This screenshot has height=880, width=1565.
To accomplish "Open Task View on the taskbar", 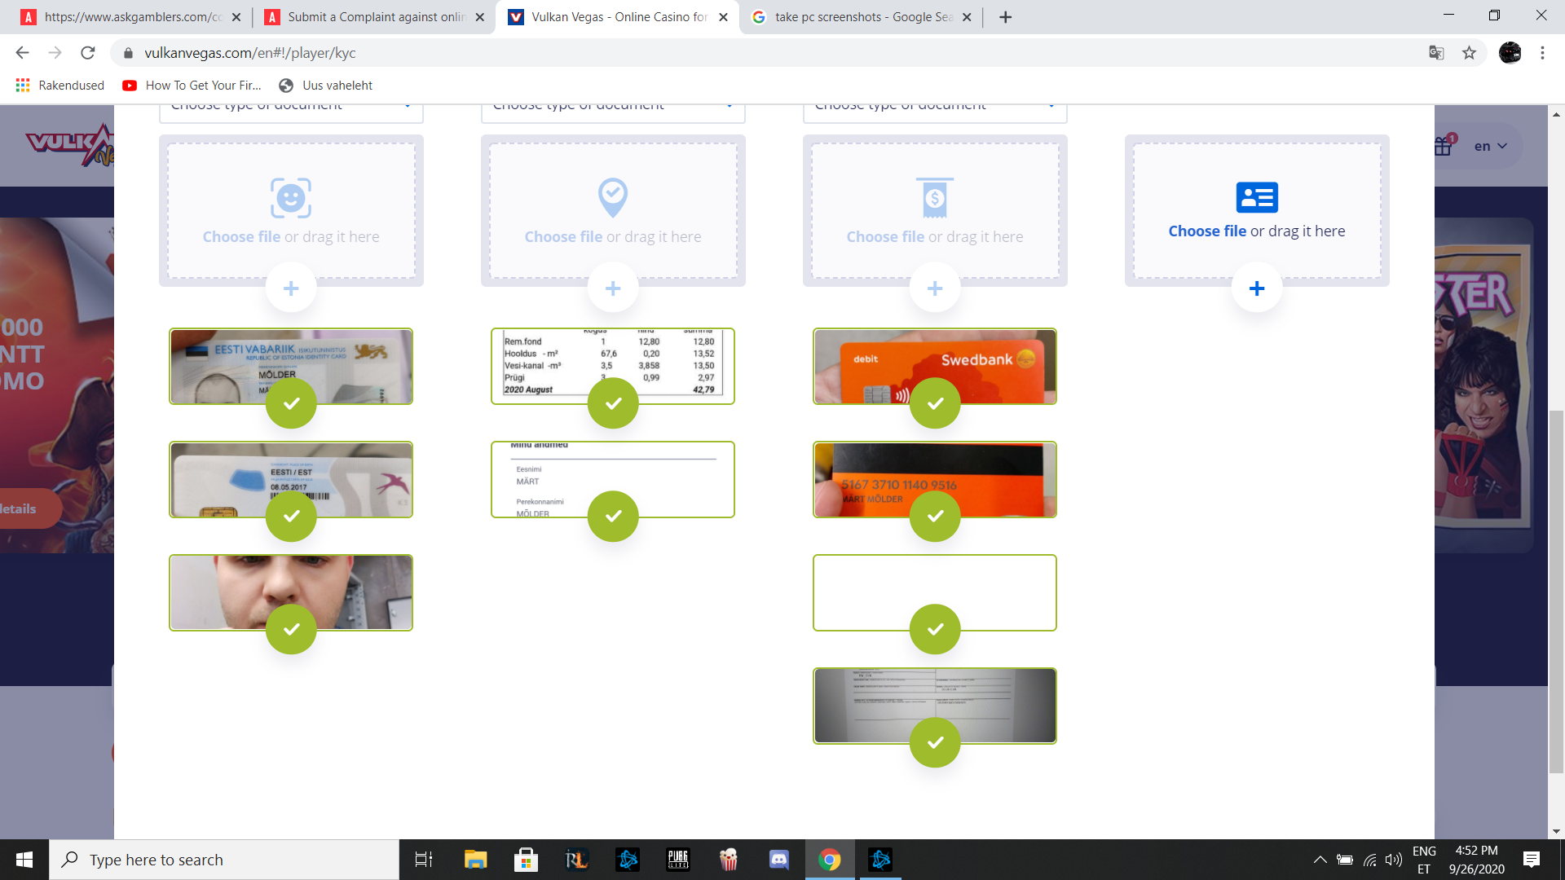I will (x=424, y=860).
